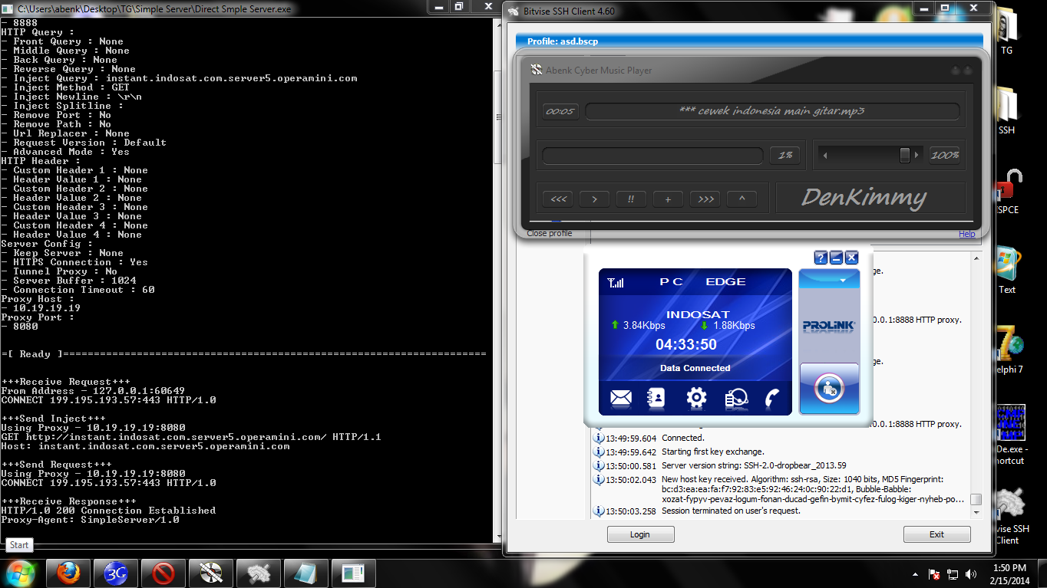Open the Bitvise SSH taskbar icon

(259, 572)
